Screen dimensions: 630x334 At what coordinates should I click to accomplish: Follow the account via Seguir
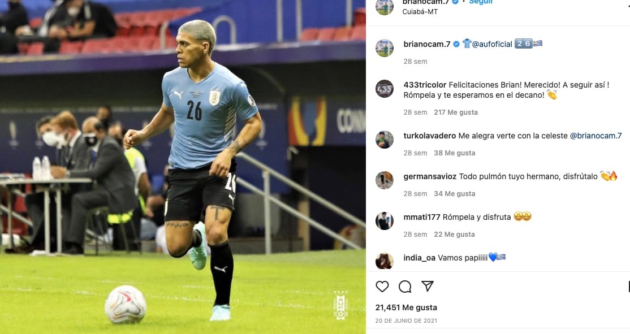481,2
